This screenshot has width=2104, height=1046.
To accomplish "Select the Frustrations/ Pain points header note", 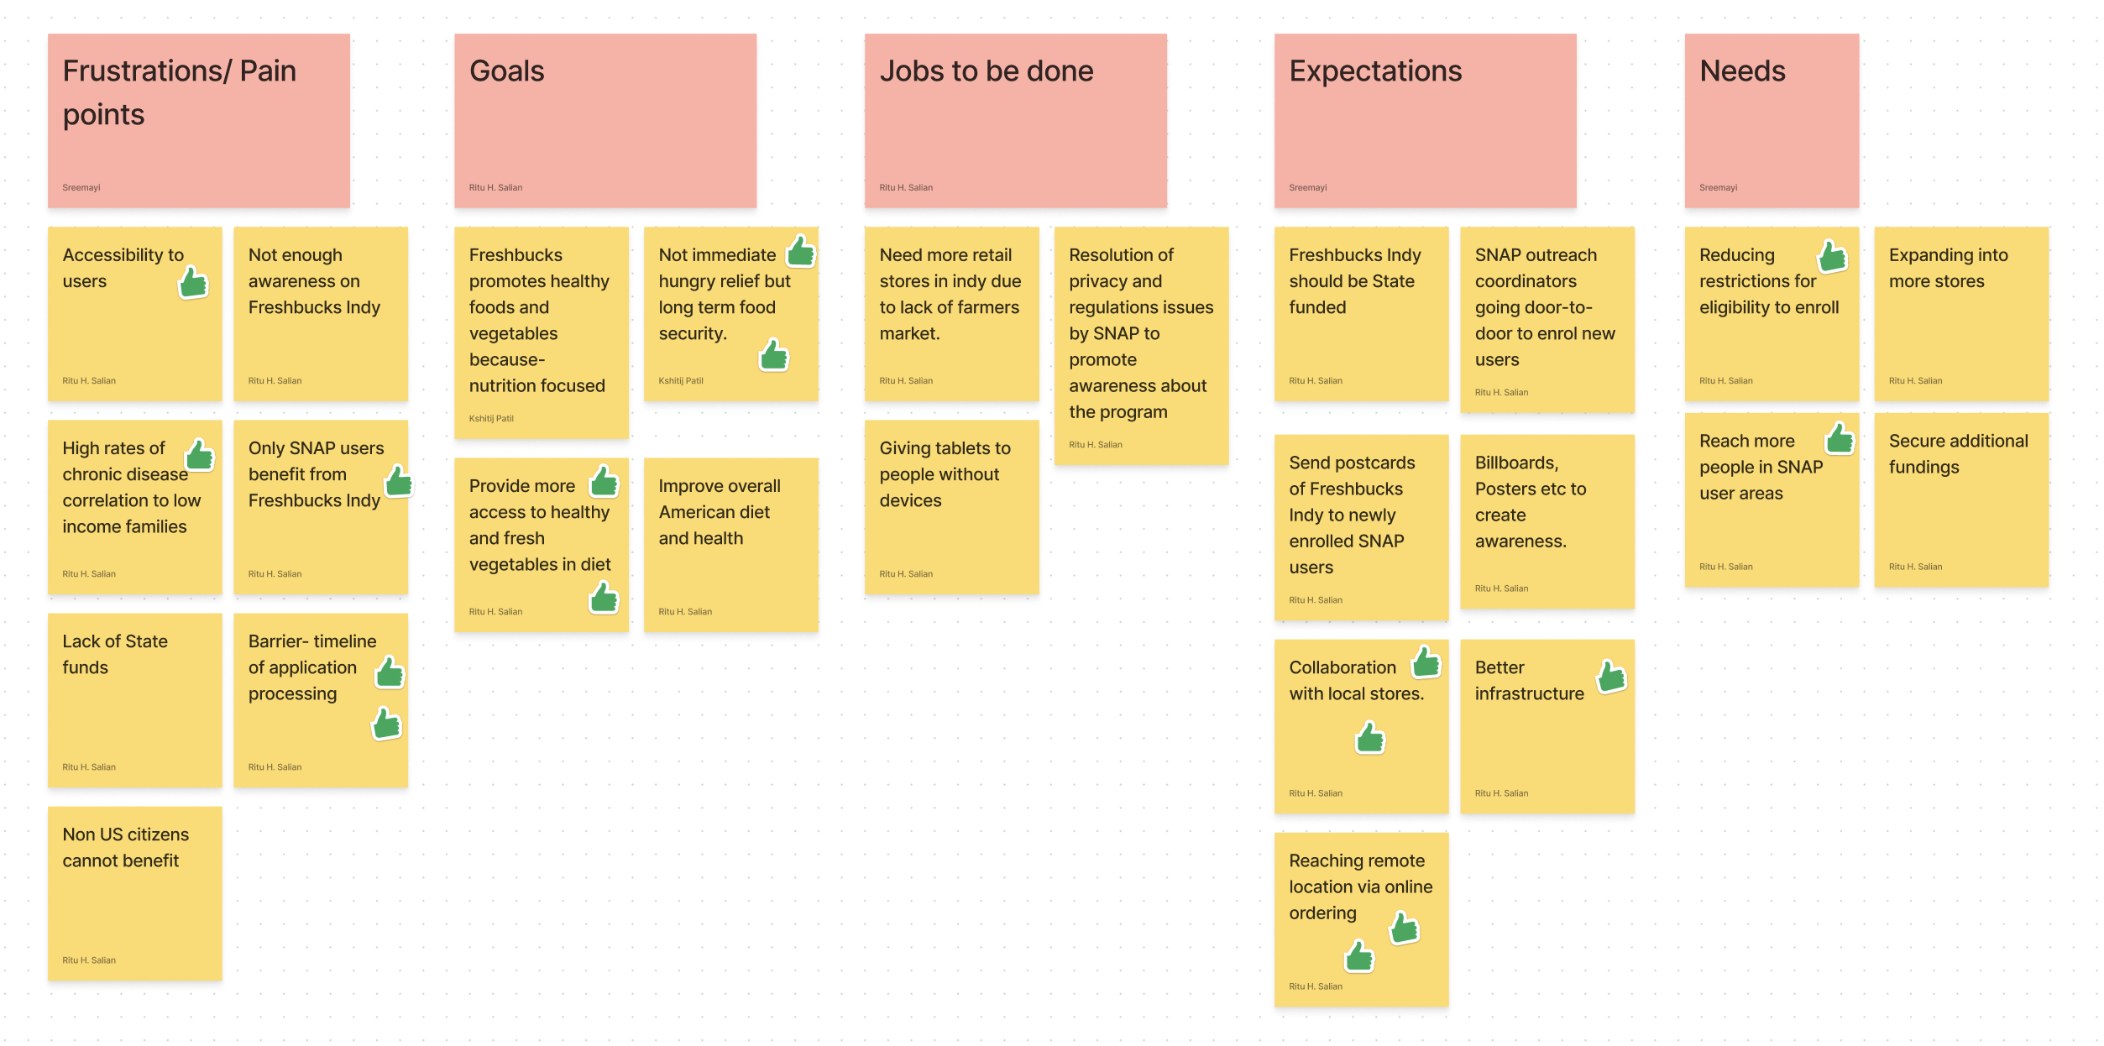I will point(199,121).
